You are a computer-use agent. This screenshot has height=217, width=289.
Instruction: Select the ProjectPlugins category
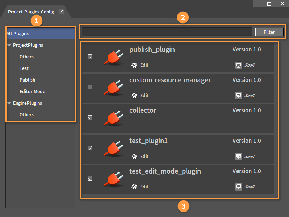pos(28,45)
